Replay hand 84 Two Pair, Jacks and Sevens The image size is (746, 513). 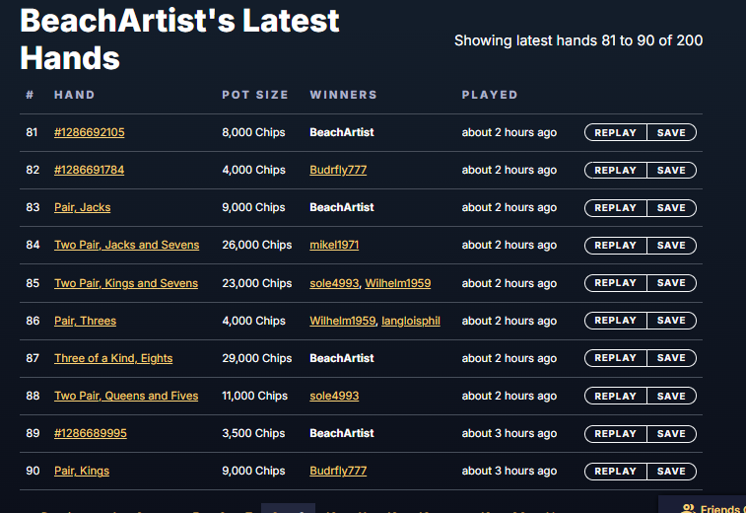coord(615,245)
